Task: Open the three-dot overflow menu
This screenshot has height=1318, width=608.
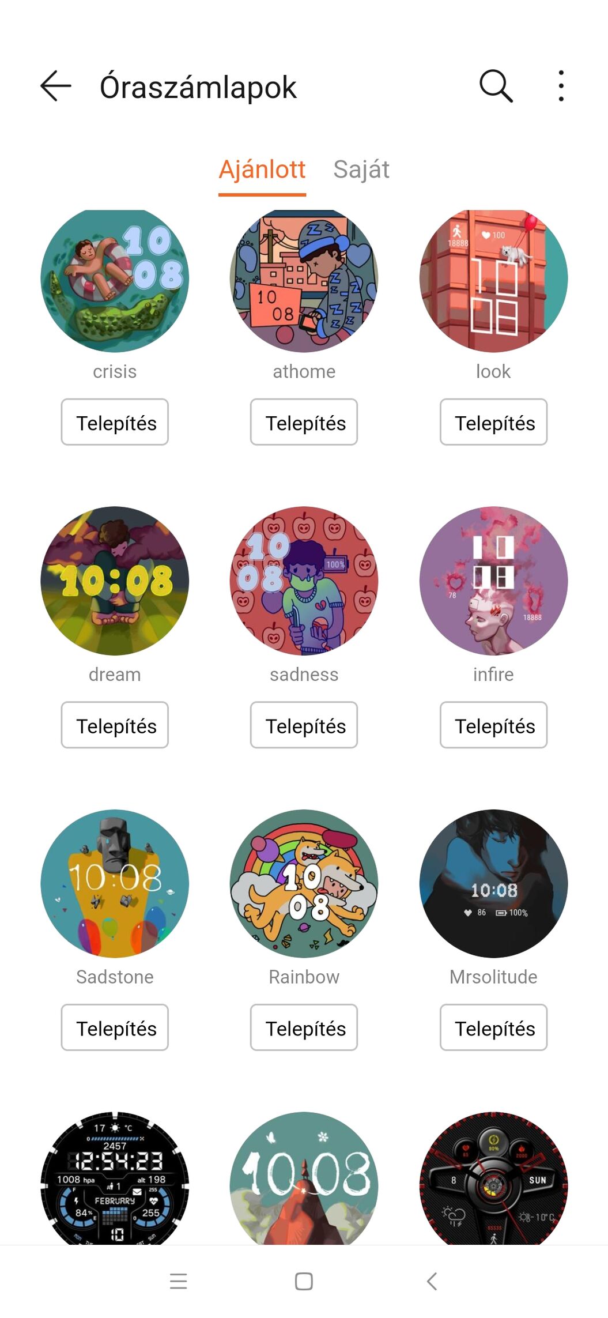Action: point(561,86)
